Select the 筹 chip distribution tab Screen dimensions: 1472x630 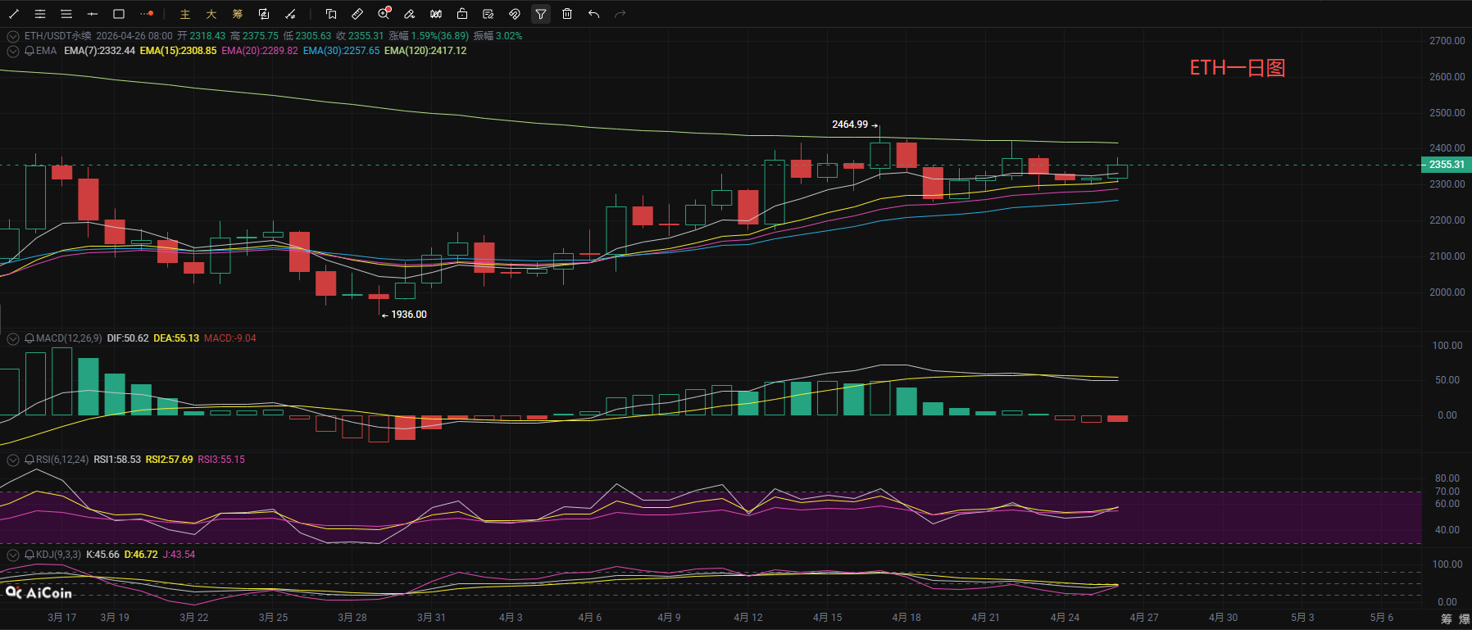click(238, 14)
